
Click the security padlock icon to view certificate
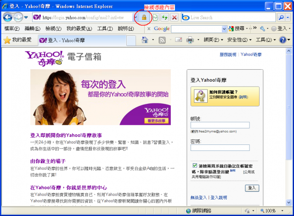[x=144, y=17]
